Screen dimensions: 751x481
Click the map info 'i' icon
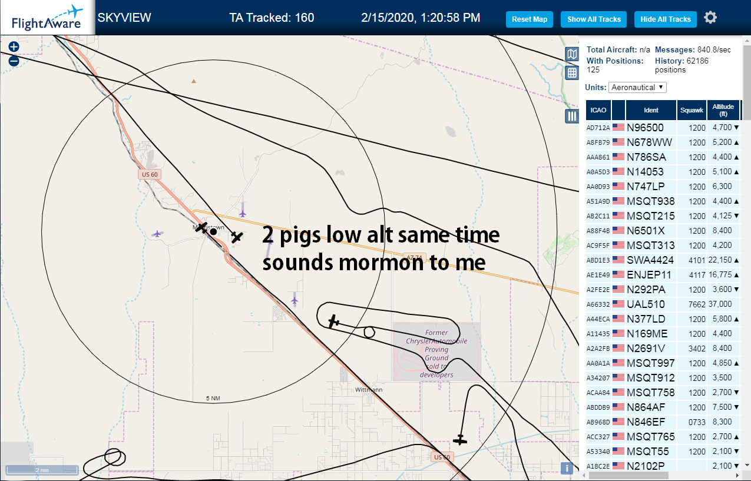click(567, 469)
